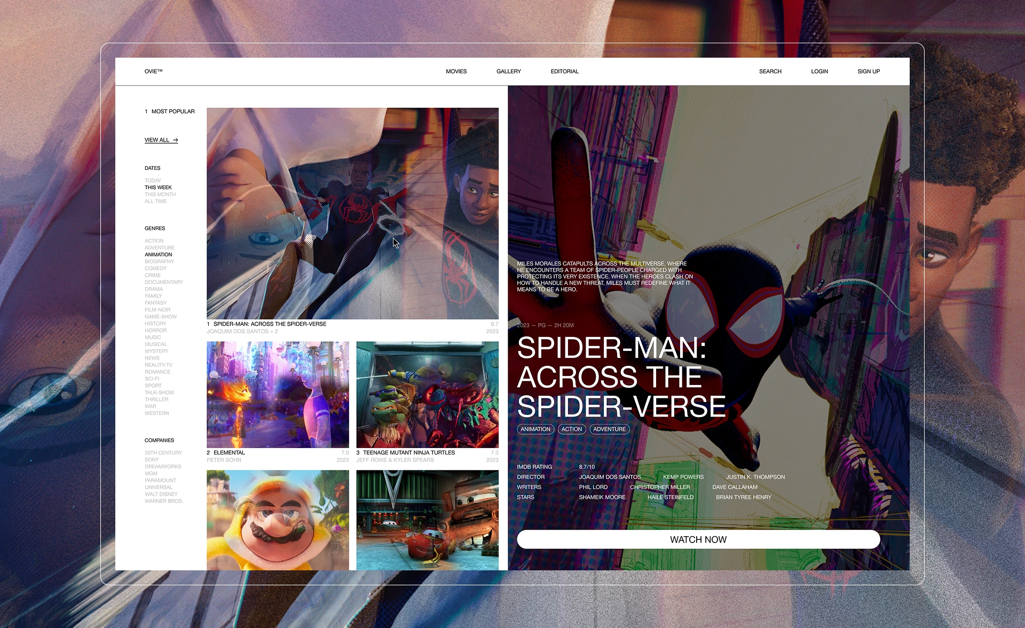Filter by the Comedy genre
Screen dimensions: 1025x628
pos(155,269)
